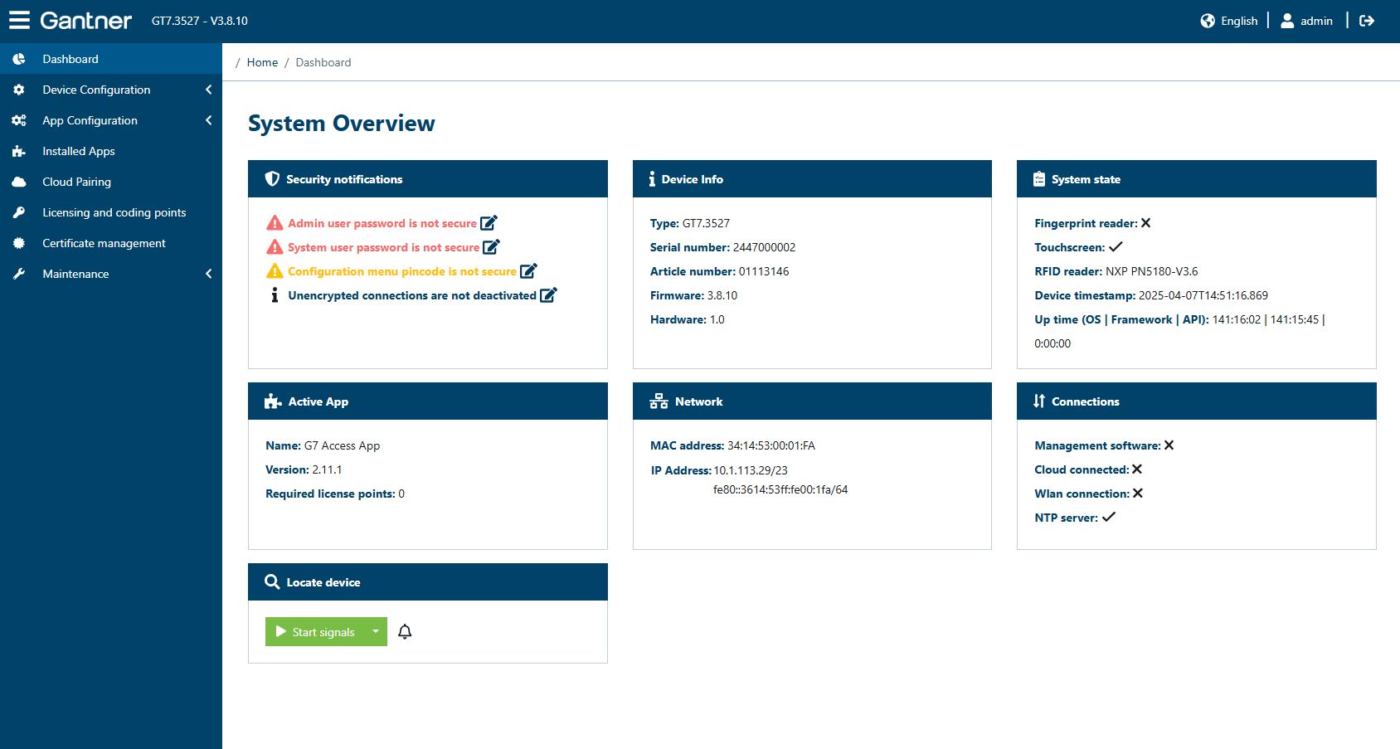Edit the Unencrypted connections setting
Viewport: 1400px width, 749px height.
tap(548, 294)
